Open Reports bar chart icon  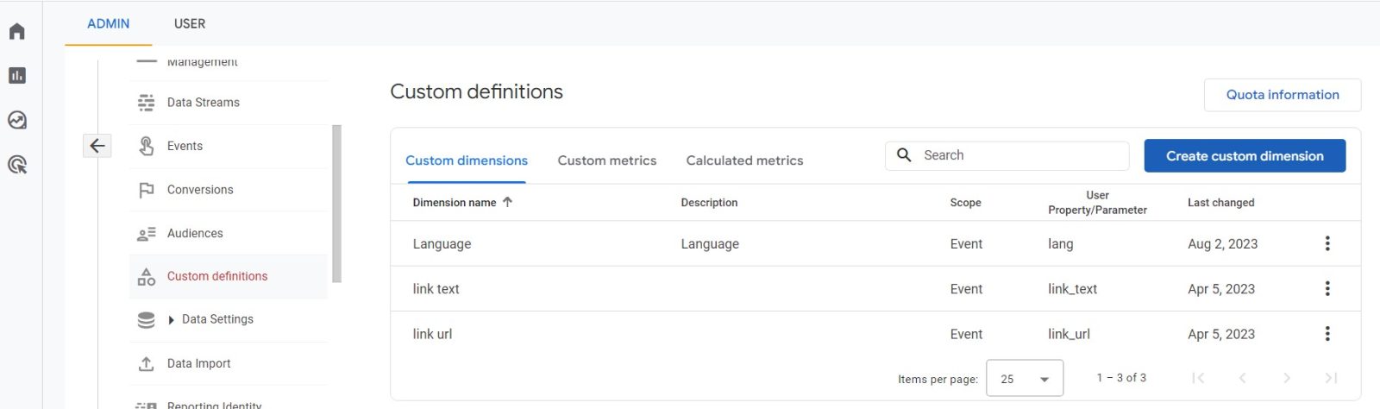pyautogui.click(x=17, y=76)
